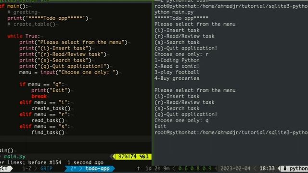Click the uptime arrow icon in tmux status bar

click(x=139, y=169)
